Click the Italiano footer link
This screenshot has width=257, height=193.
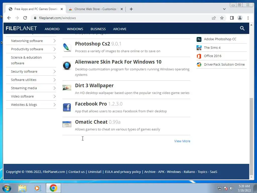tap(189, 172)
